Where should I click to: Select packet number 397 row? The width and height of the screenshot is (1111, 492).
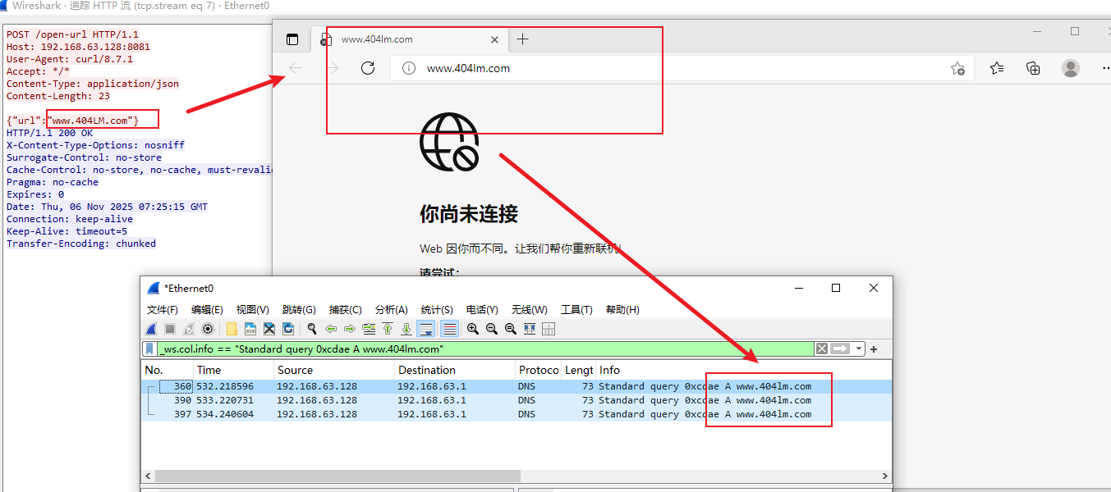pos(516,414)
